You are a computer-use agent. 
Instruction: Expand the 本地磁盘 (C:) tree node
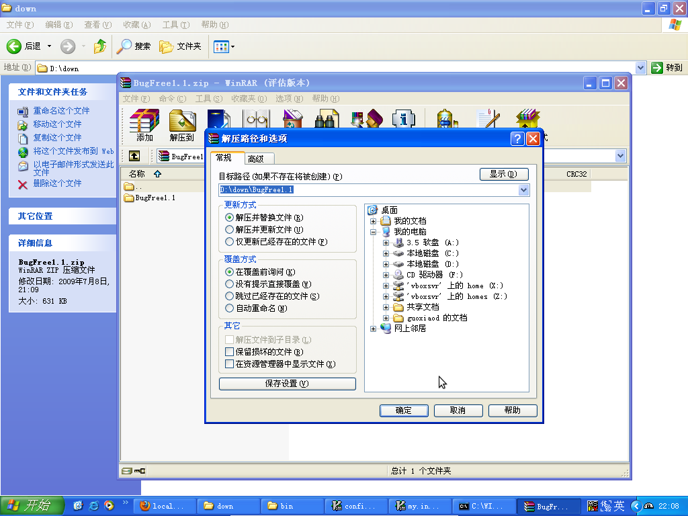386,253
